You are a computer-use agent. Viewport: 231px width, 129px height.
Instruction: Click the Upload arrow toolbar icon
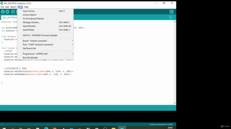click(x=8, y=12)
